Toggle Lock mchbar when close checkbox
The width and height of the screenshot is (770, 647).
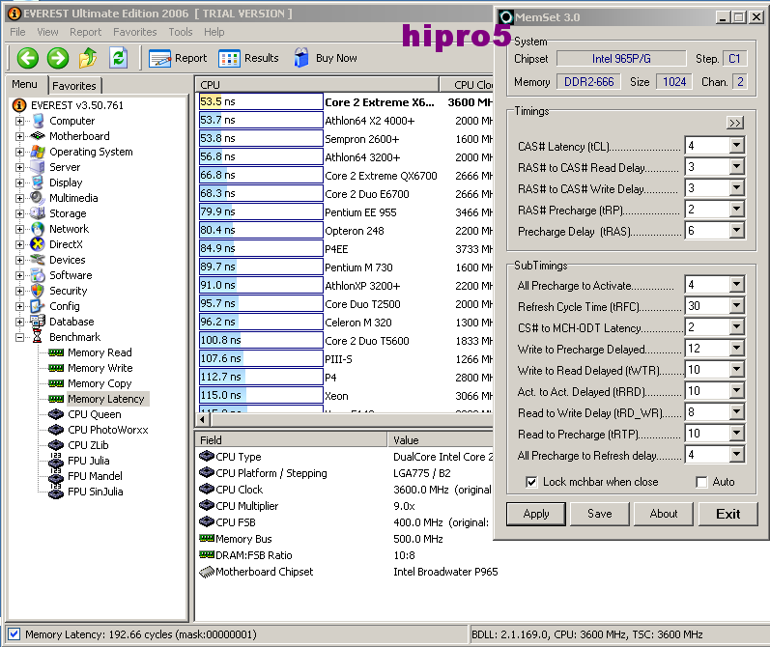(x=531, y=482)
